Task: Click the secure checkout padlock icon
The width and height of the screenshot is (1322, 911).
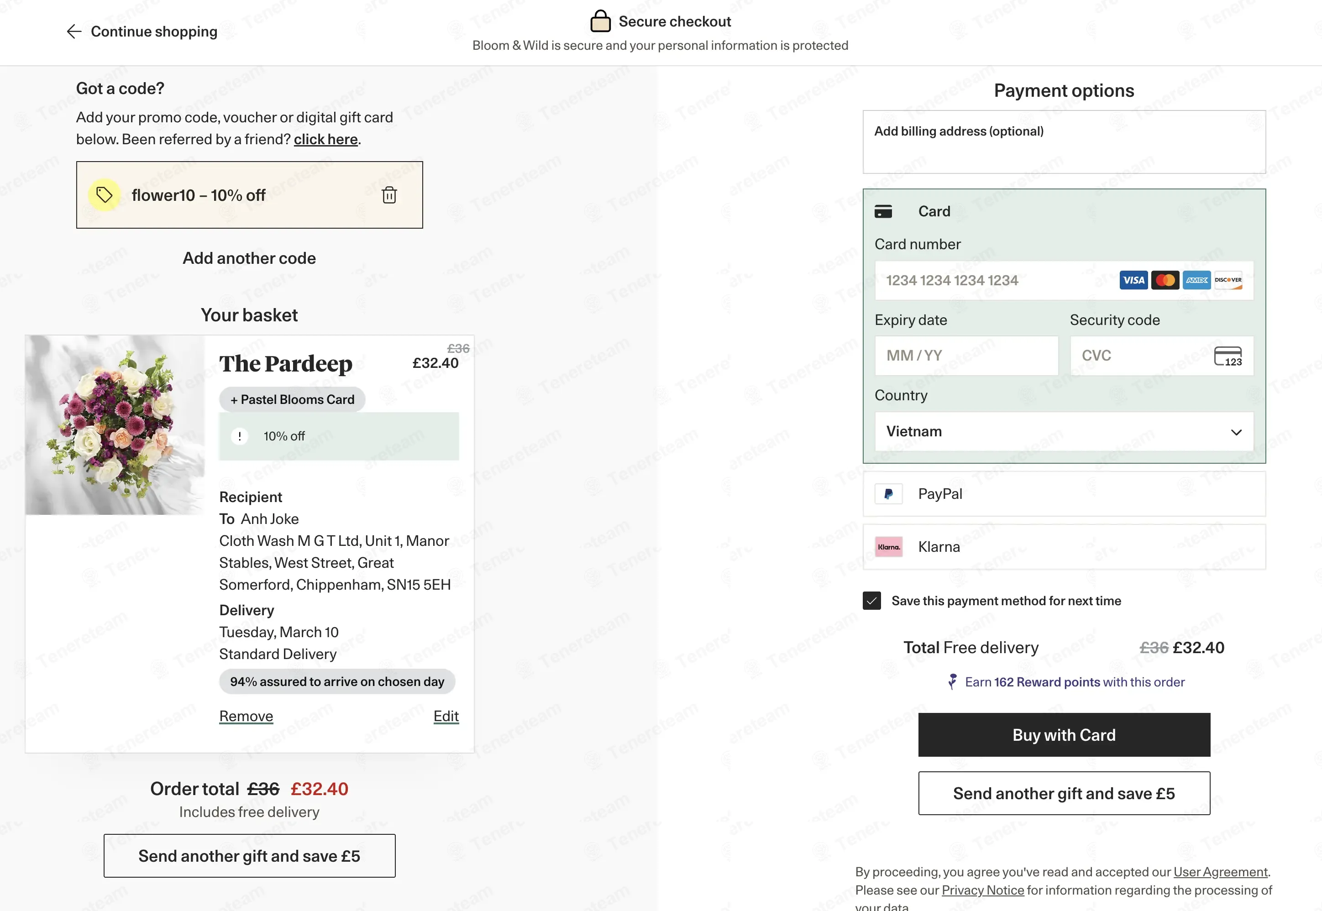Action: 600,21
